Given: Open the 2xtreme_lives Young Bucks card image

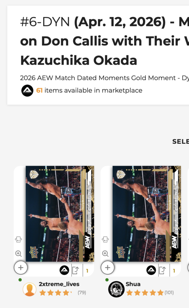Looking at the screenshot, I should pos(60,214).
